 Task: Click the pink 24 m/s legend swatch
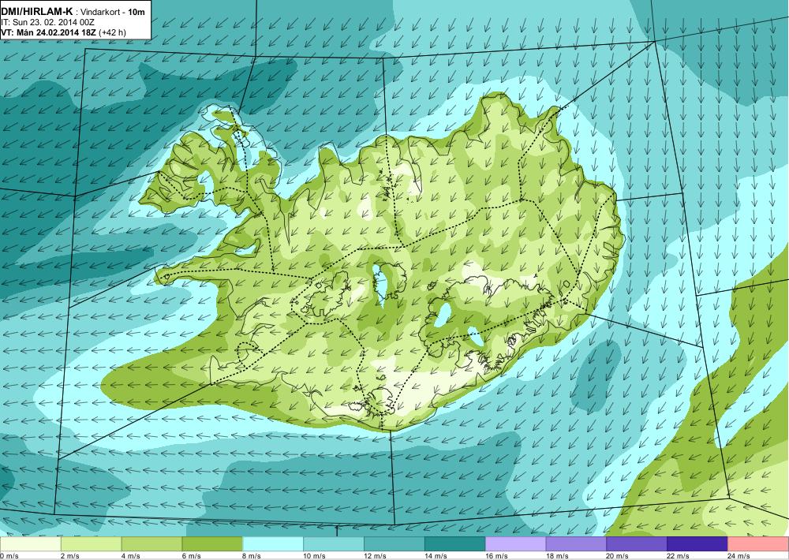758,544
